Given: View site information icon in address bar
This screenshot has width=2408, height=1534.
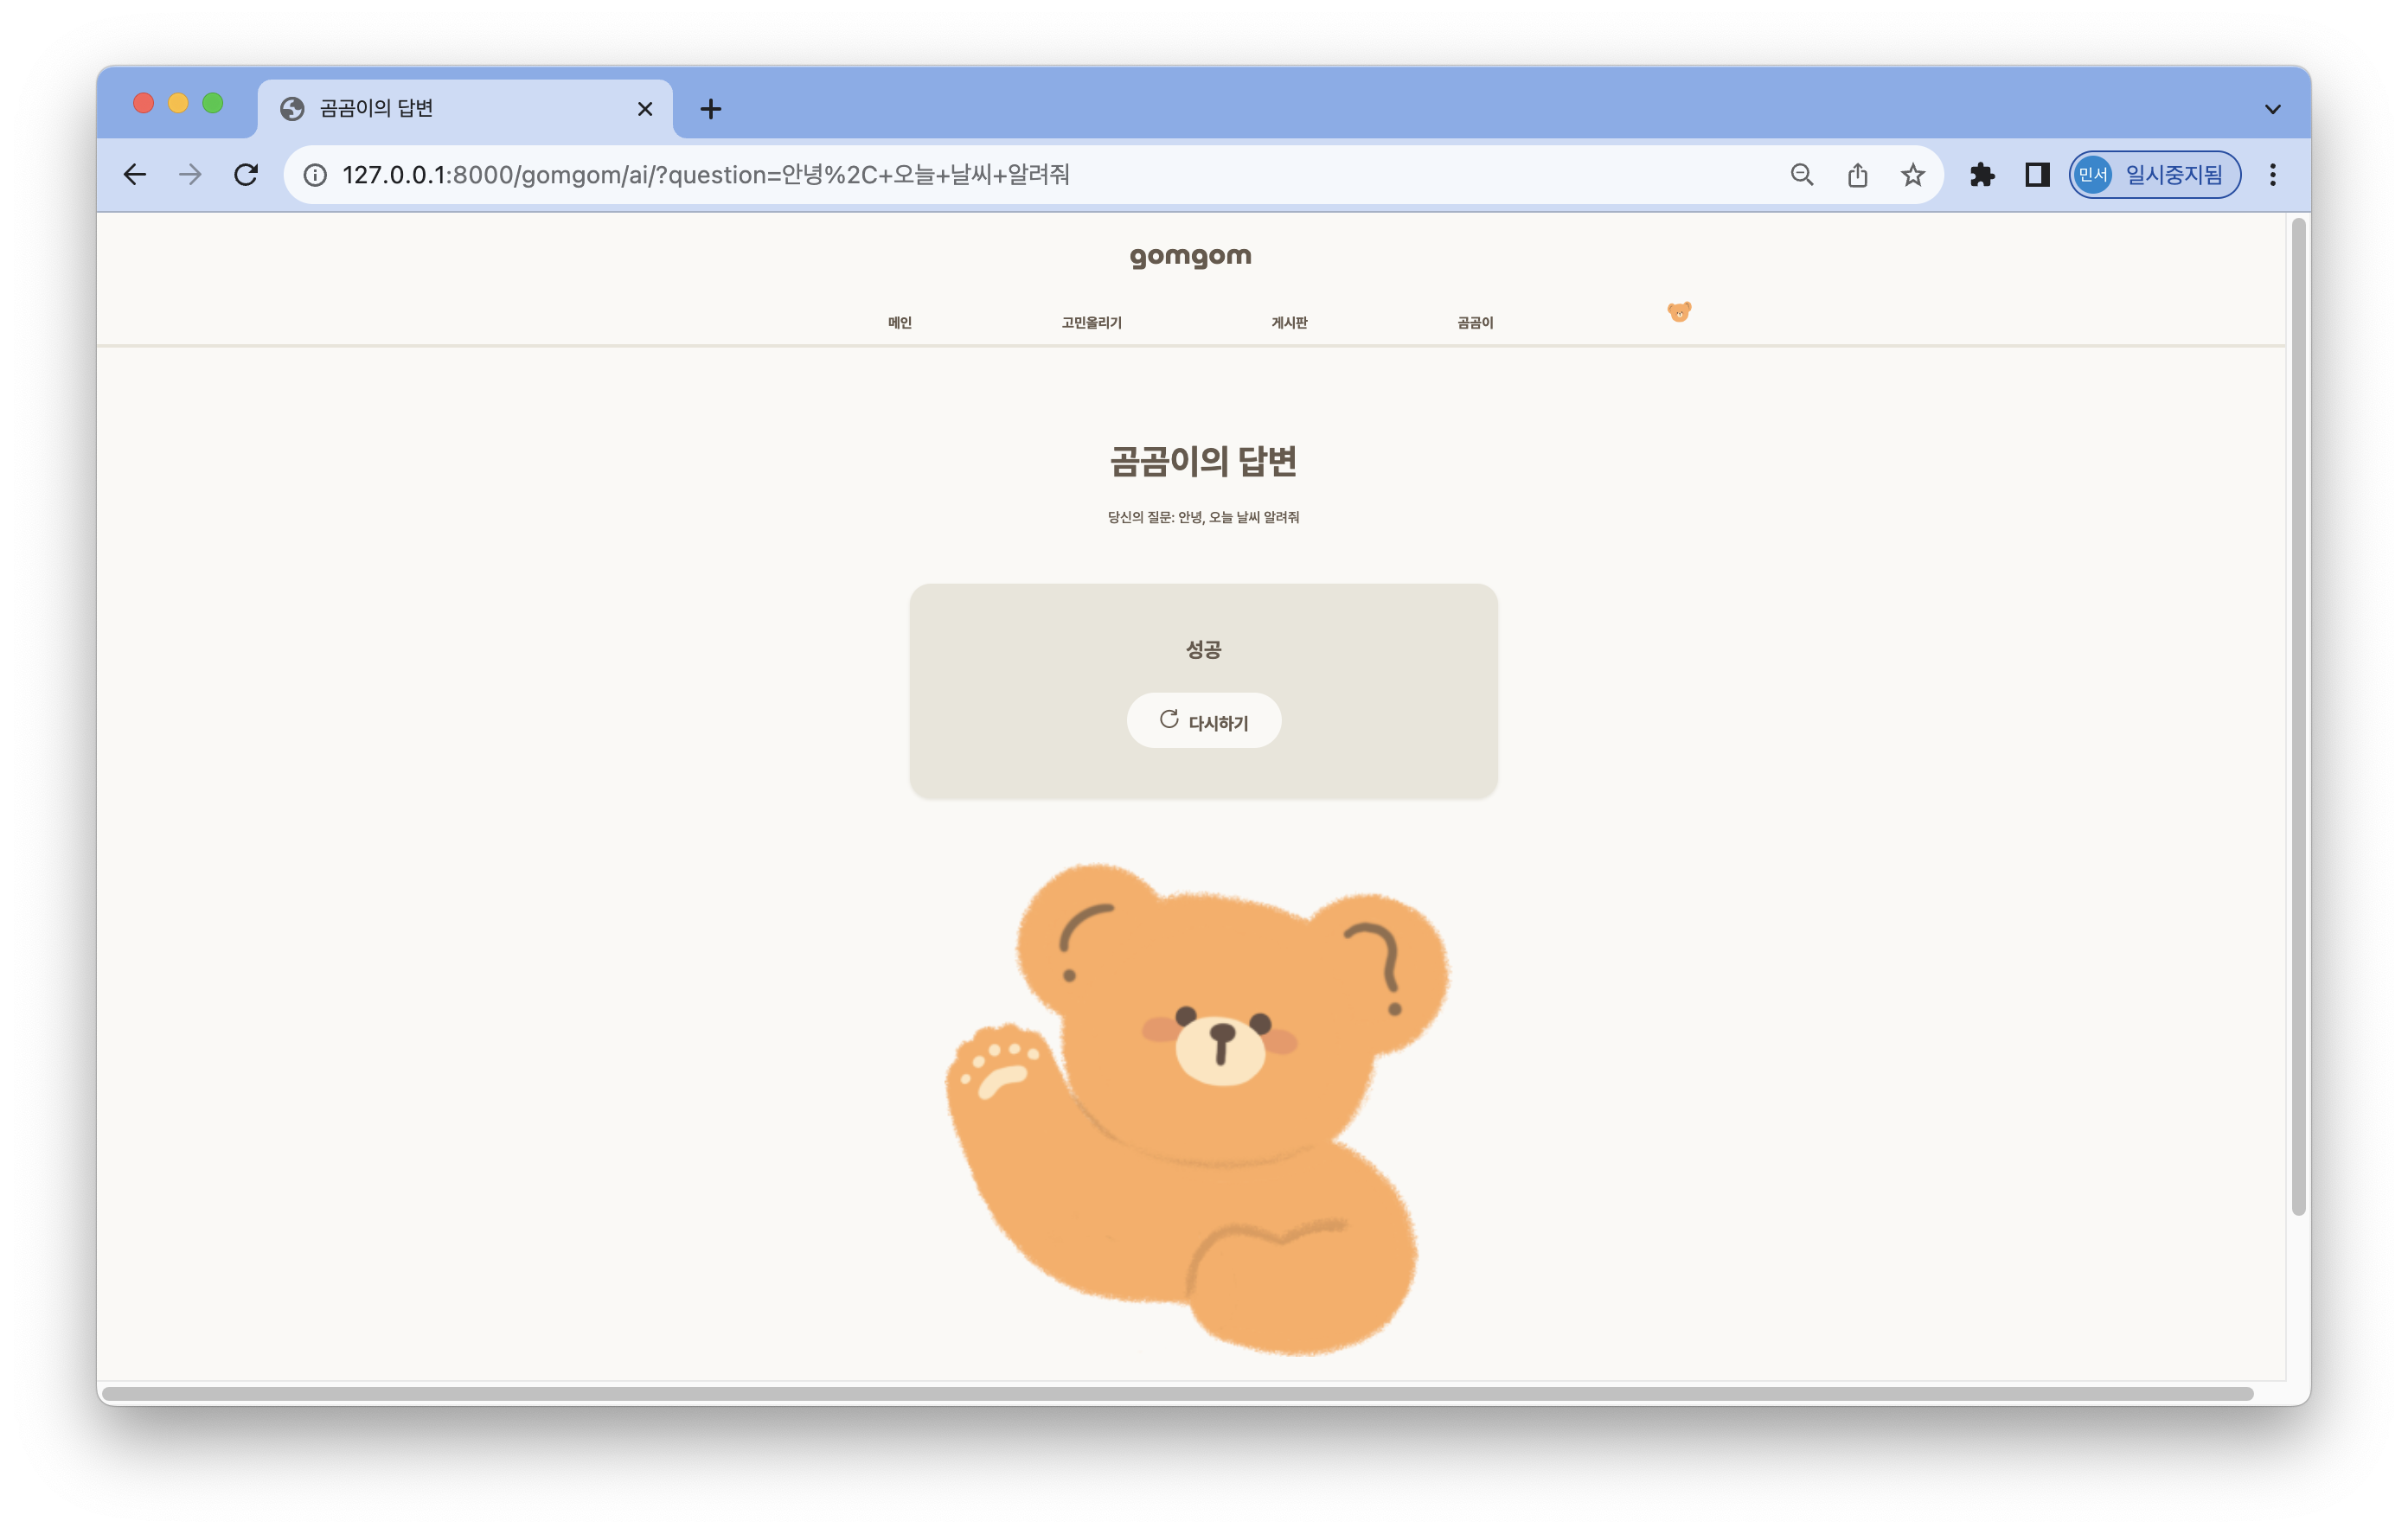Looking at the screenshot, I should pos(315,175).
